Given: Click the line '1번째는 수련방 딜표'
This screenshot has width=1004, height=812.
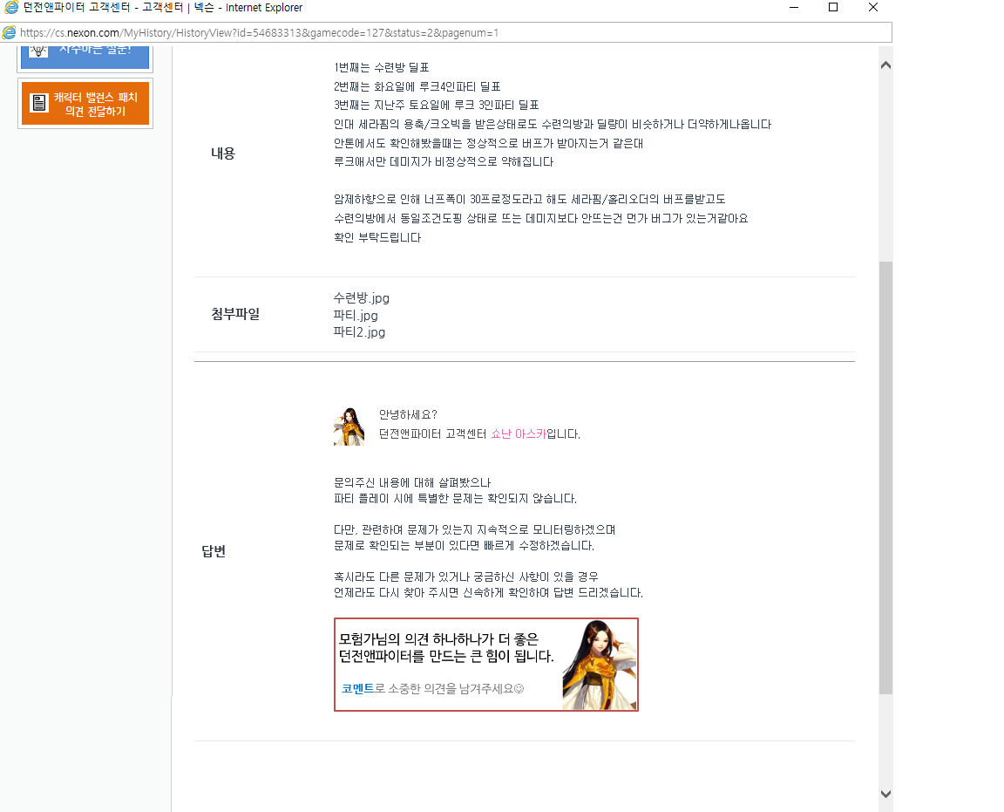Looking at the screenshot, I should pos(382,67).
